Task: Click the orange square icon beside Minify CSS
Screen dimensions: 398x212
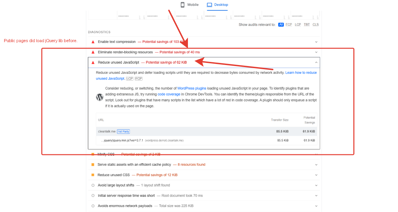Action: 93,154
